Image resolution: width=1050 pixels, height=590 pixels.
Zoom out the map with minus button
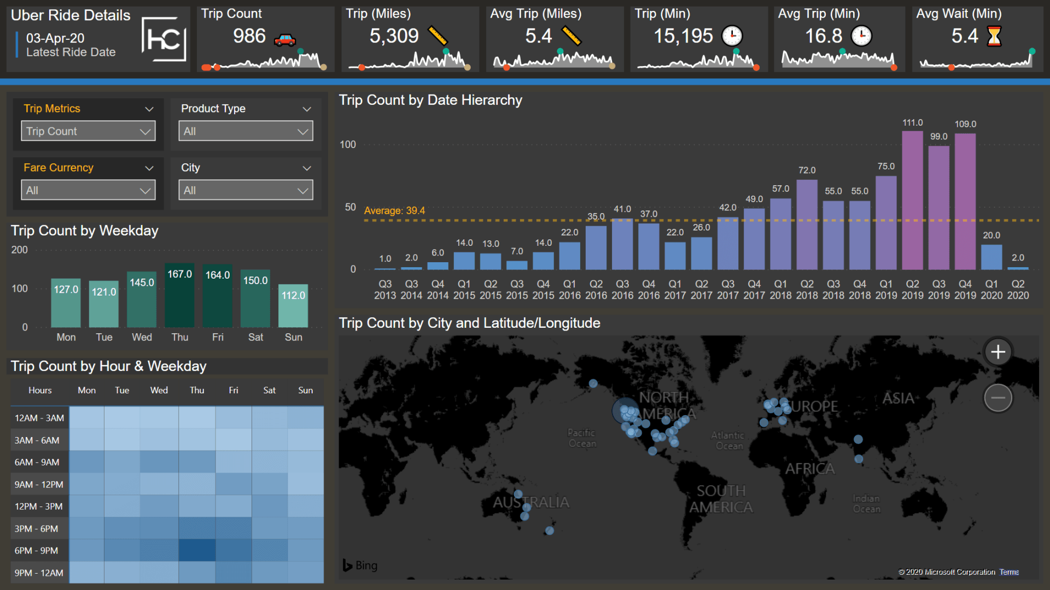pos(997,398)
